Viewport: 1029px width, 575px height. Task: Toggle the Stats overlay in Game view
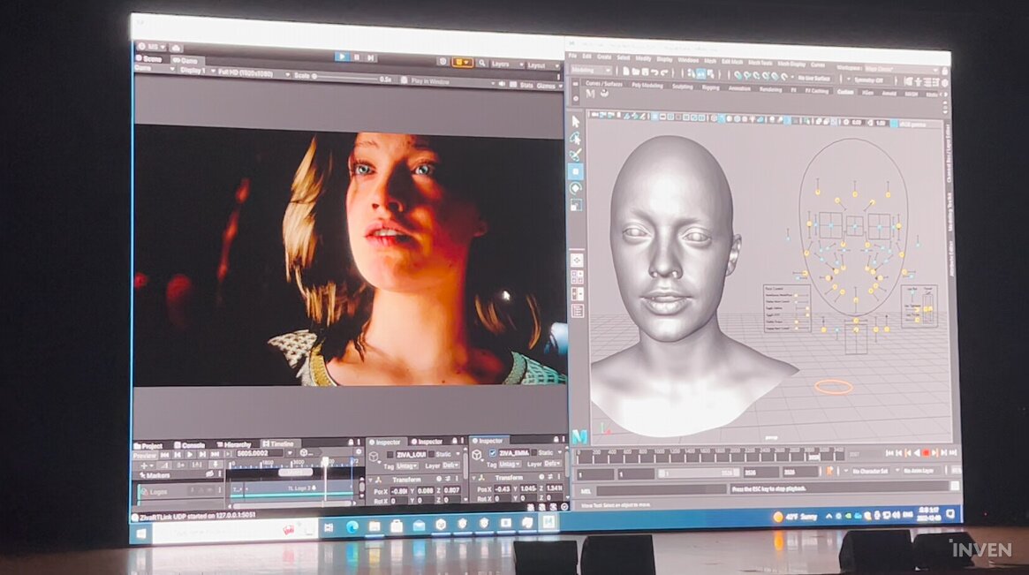(x=526, y=85)
